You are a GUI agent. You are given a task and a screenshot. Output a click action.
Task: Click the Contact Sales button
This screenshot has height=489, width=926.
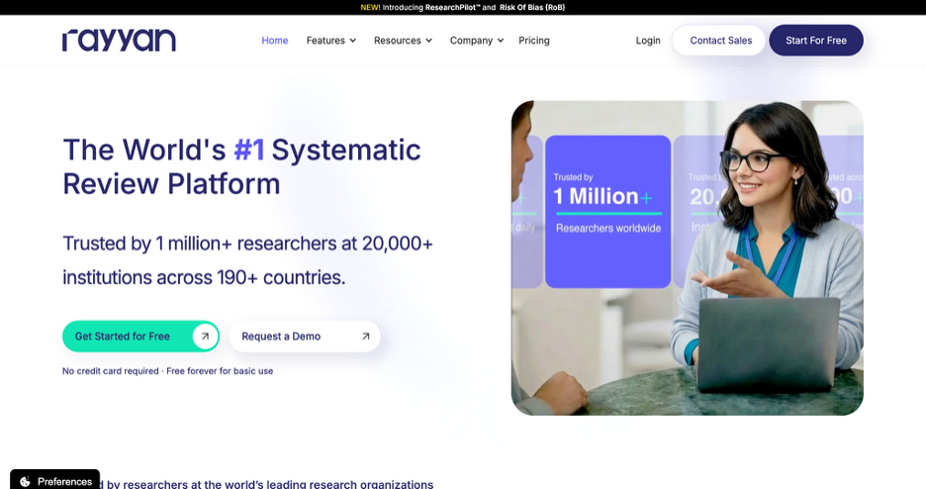point(720,41)
